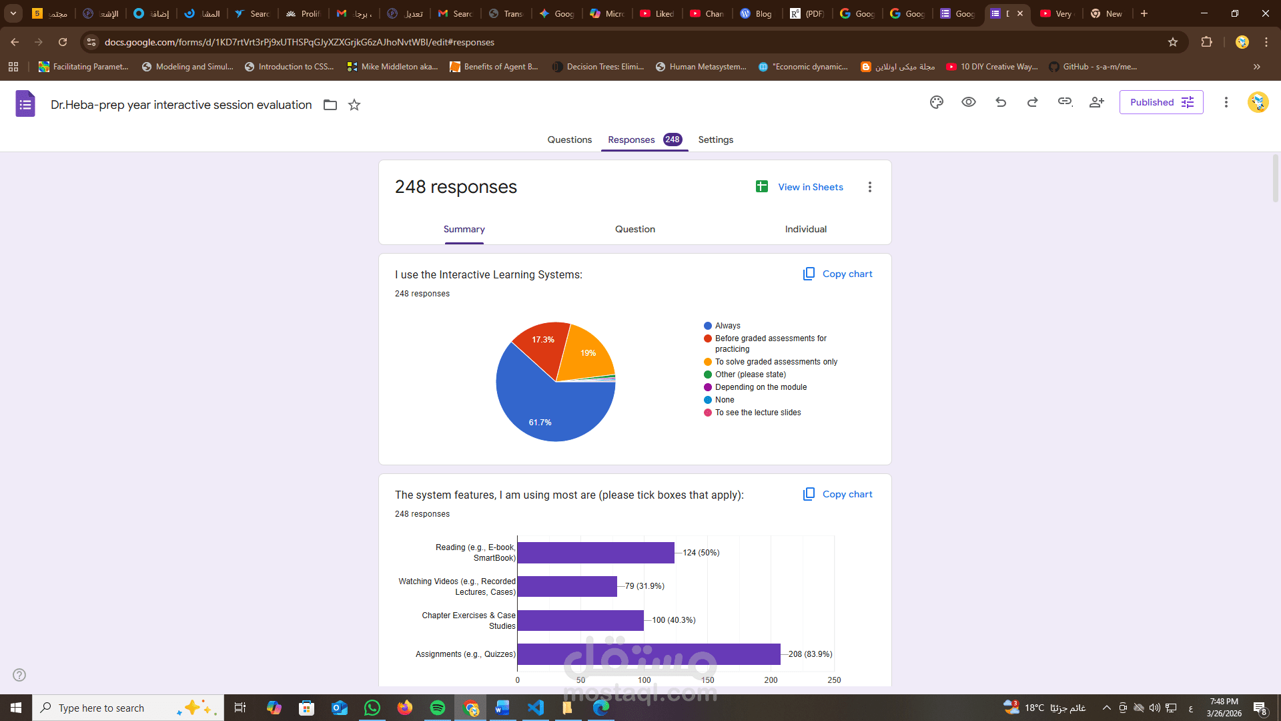Open the form's More options three-dot menu
Image resolution: width=1281 pixels, height=721 pixels.
pyautogui.click(x=1226, y=102)
